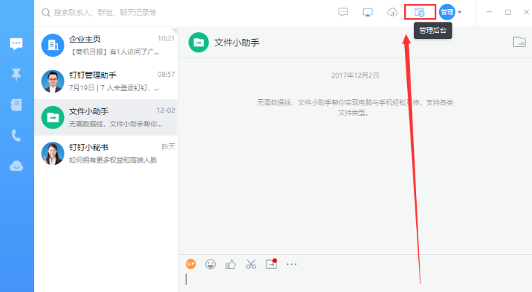Click the send file icon with red dot
The width and height of the screenshot is (532, 292).
(x=272, y=264)
